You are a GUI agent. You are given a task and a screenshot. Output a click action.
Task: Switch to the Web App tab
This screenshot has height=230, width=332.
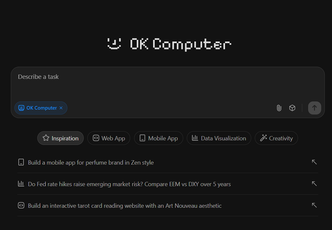(x=109, y=138)
